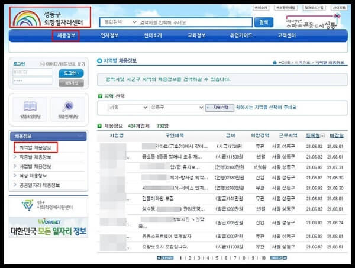Click the 스마트 포용도시 성동 logo
The image size is (355, 268).
(x=313, y=21)
